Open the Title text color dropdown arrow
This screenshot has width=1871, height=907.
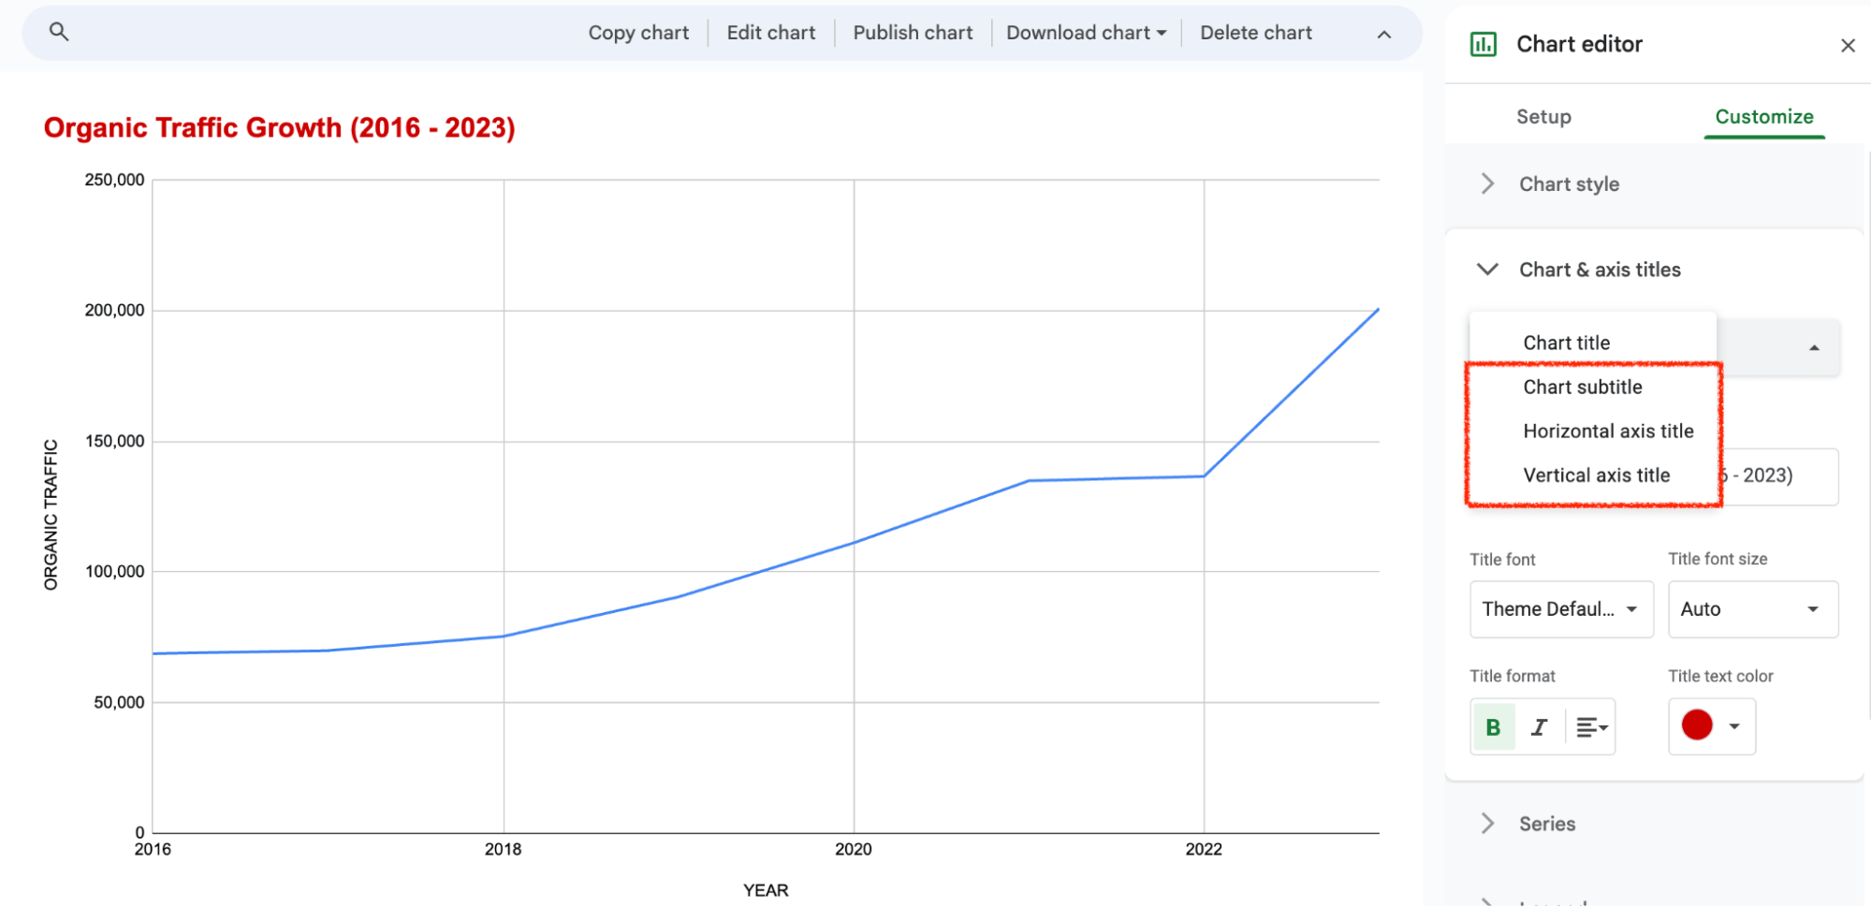pyautogui.click(x=1733, y=725)
